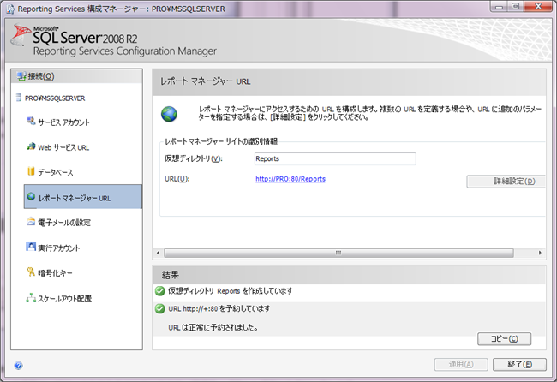Click the SQL Server logo in banner
557x382 pixels.
click(21, 35)
